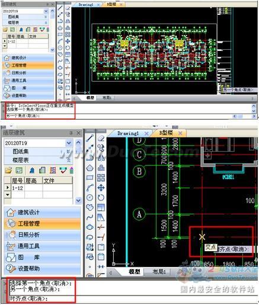Select Circle tool in upper screenshot toolbar
This screenshot has height=305, width=259.
[x=60, y=48]
